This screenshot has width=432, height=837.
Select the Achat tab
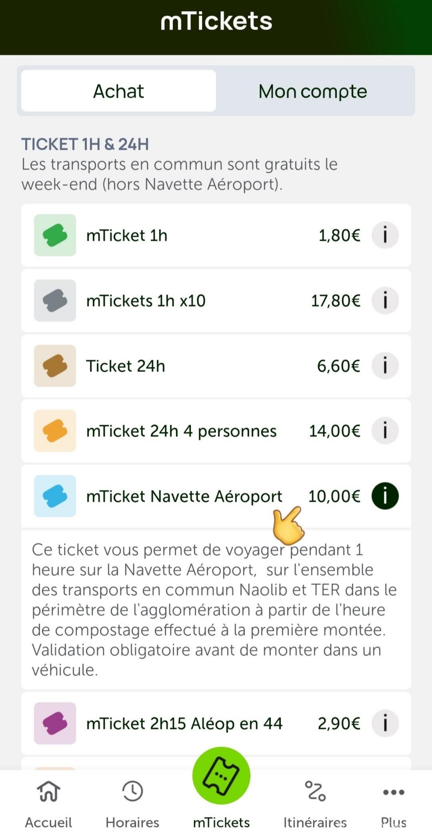pos(118,91)
